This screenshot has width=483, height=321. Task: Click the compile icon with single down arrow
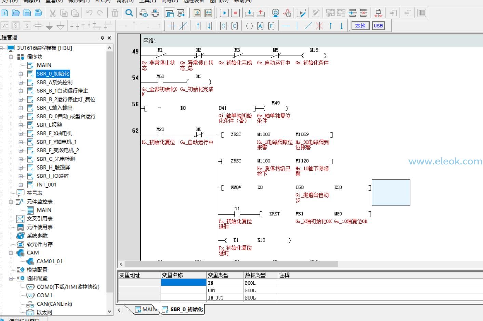[x=197, y=13]
